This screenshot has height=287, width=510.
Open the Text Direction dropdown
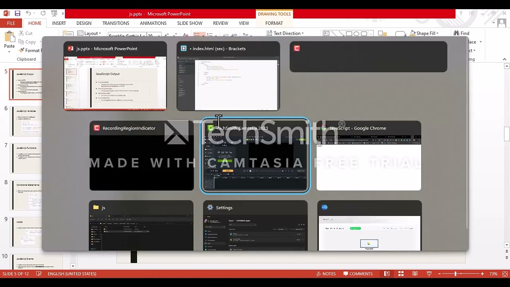point(286,33)
